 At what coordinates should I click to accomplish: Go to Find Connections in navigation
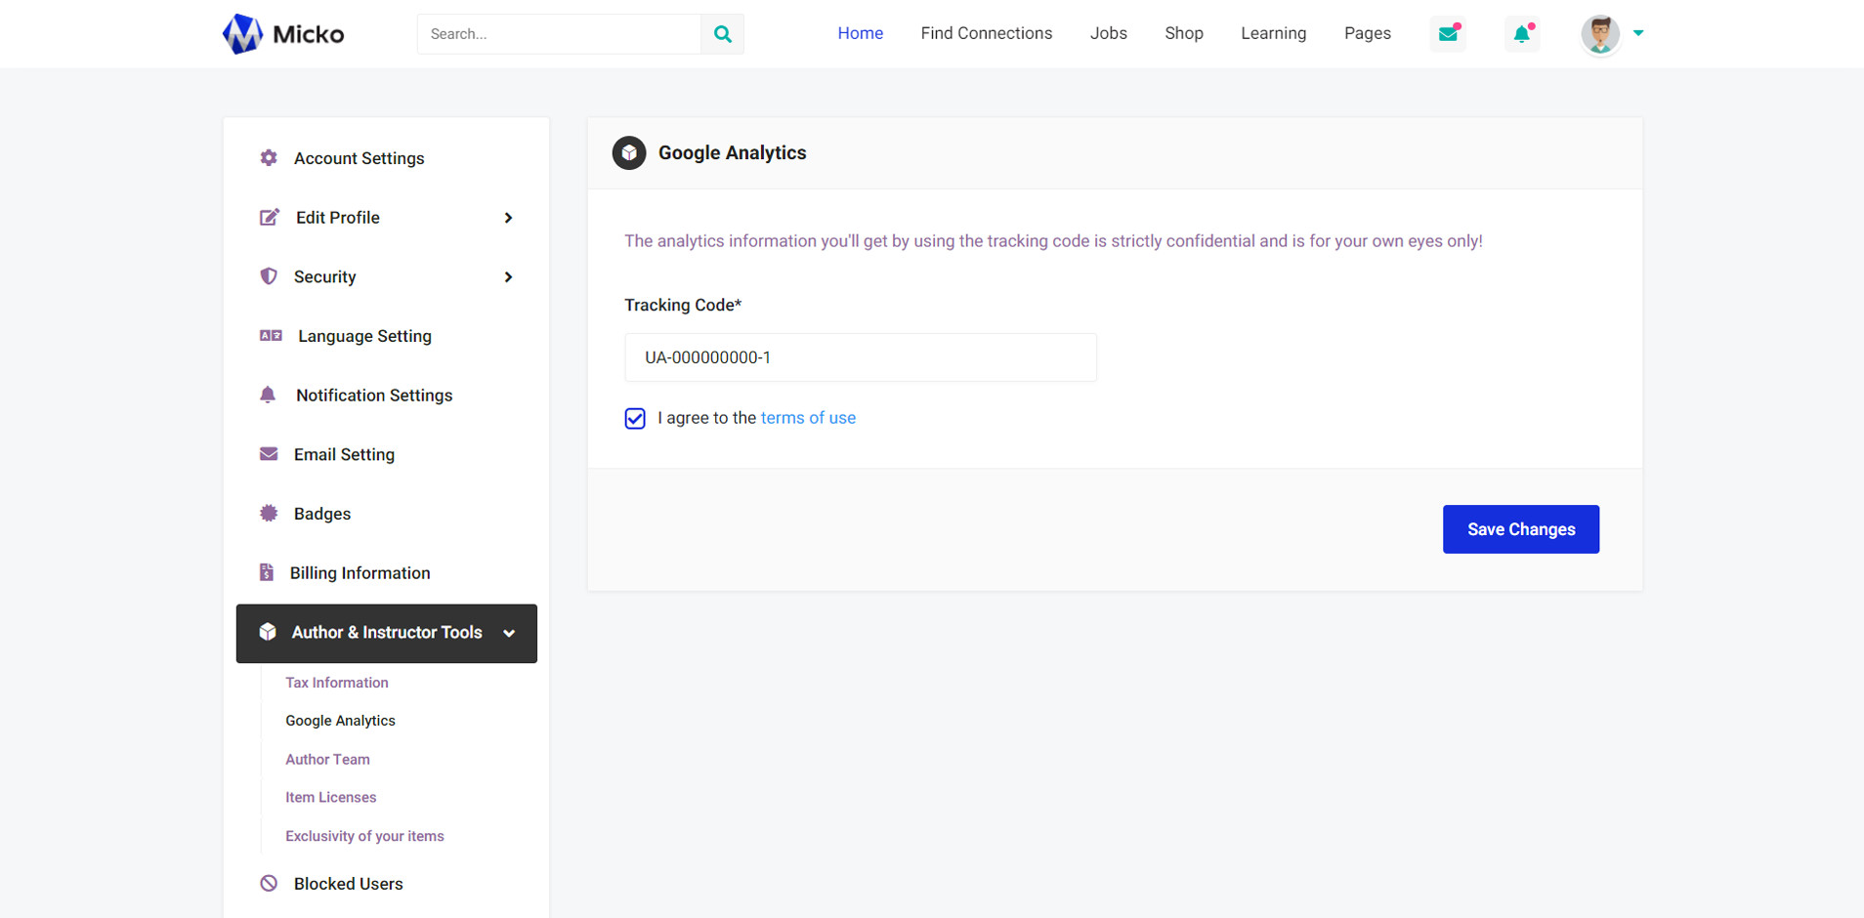(x=986, y=33)
